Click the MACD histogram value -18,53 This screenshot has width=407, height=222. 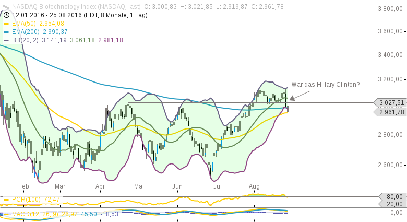pyautogui.click(x=109, y=214)
